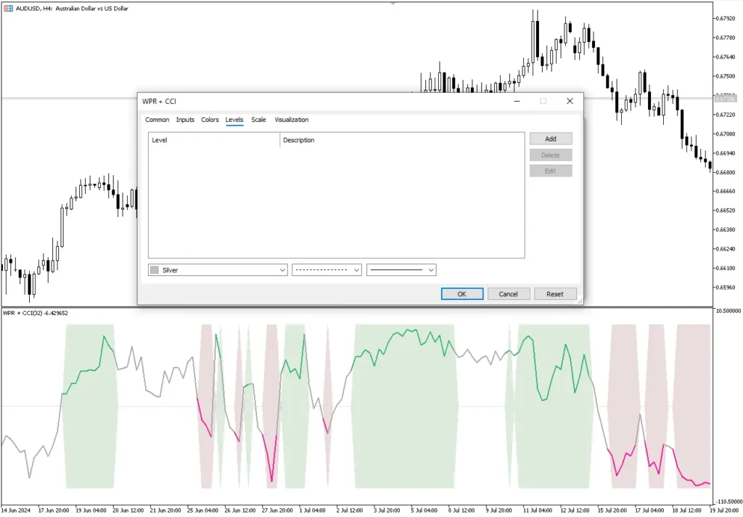Click the Delete level button

click(x=551, y=155)
